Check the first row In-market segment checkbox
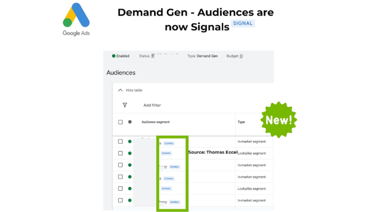This screenshot has height=212, width=377. pyautogui.click(x=120, y=141)
